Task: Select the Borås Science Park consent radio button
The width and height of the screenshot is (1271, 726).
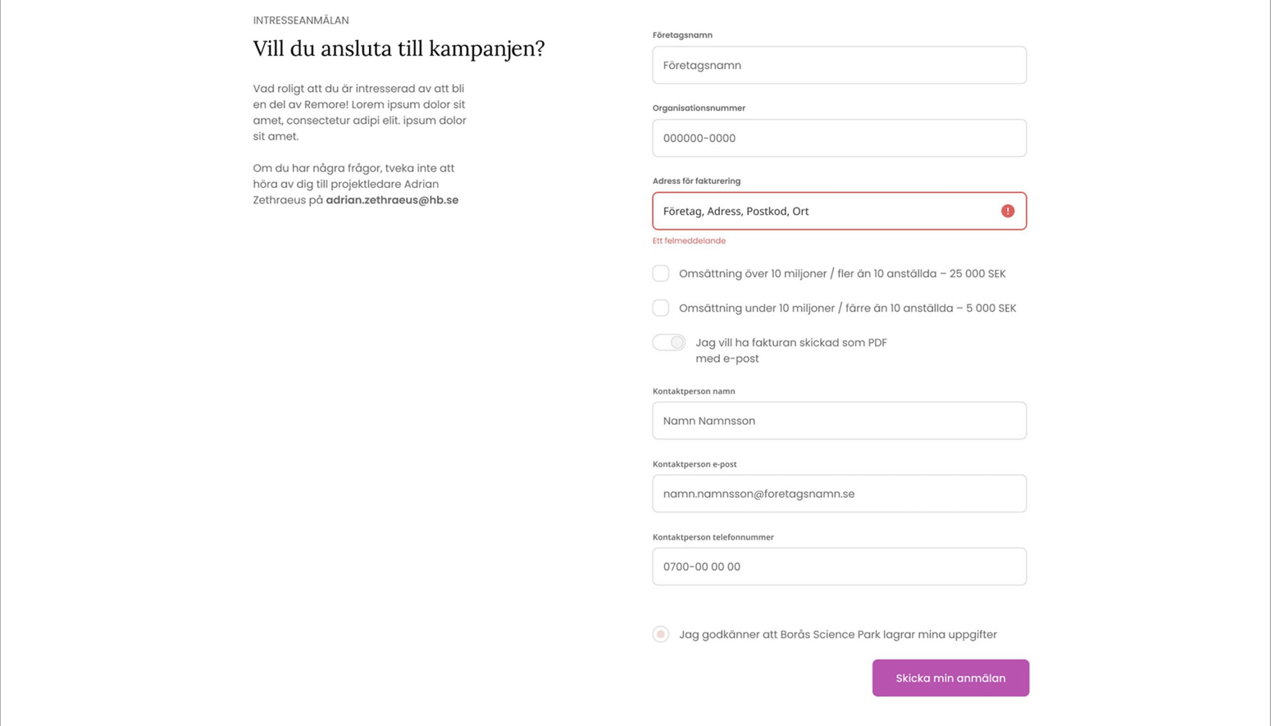Action: tap(661, 634)
